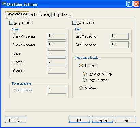Click the Angle input field
The width and height of the screenshot is (140, 128).
pyautogui.click(x=57, y=53)
